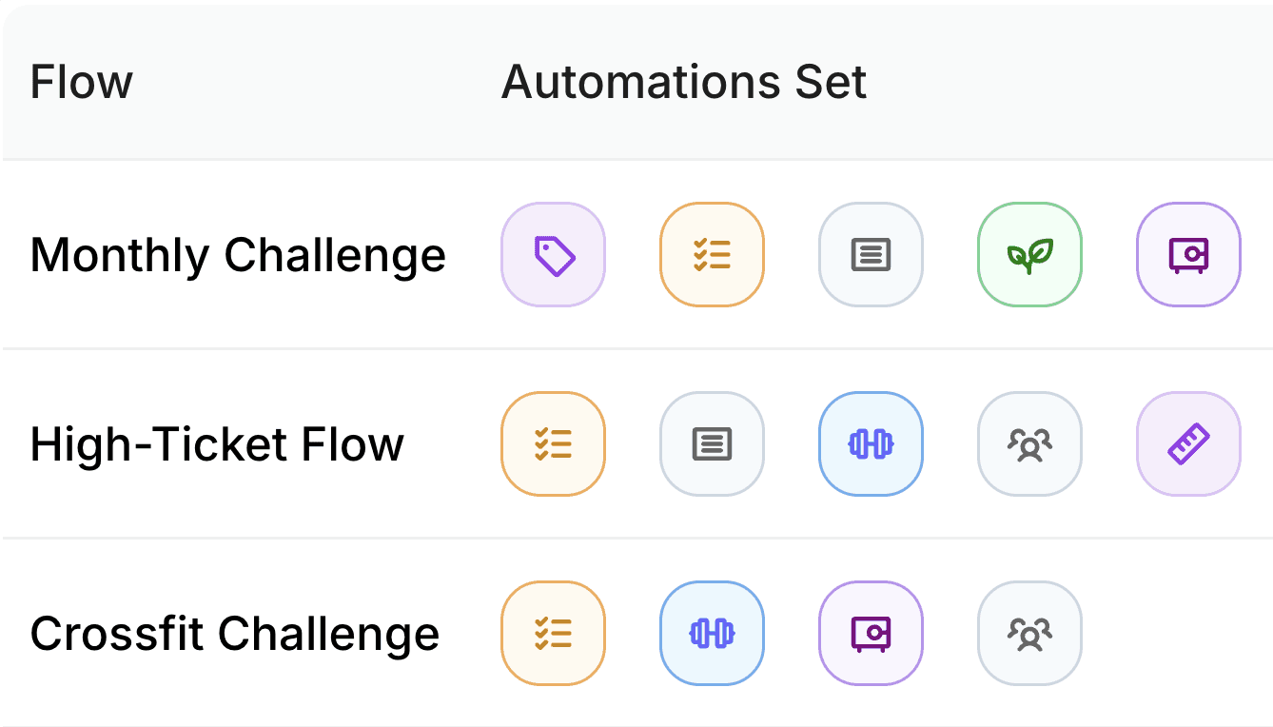
Task: Click the green leaf sprout icon
Action: pos(1029,254)
